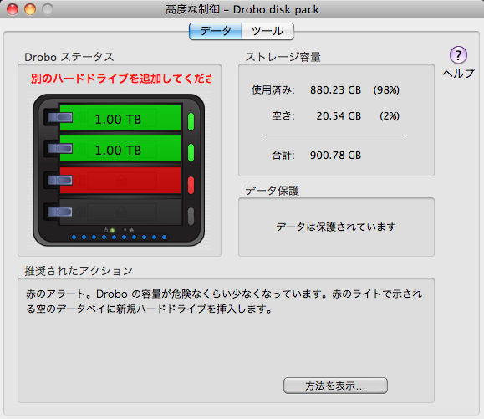The width and height of the screenshot is (484, 419).
Task: Click the red warning 別のハードドライブを追加 text
Action: (x=121, y=79)
